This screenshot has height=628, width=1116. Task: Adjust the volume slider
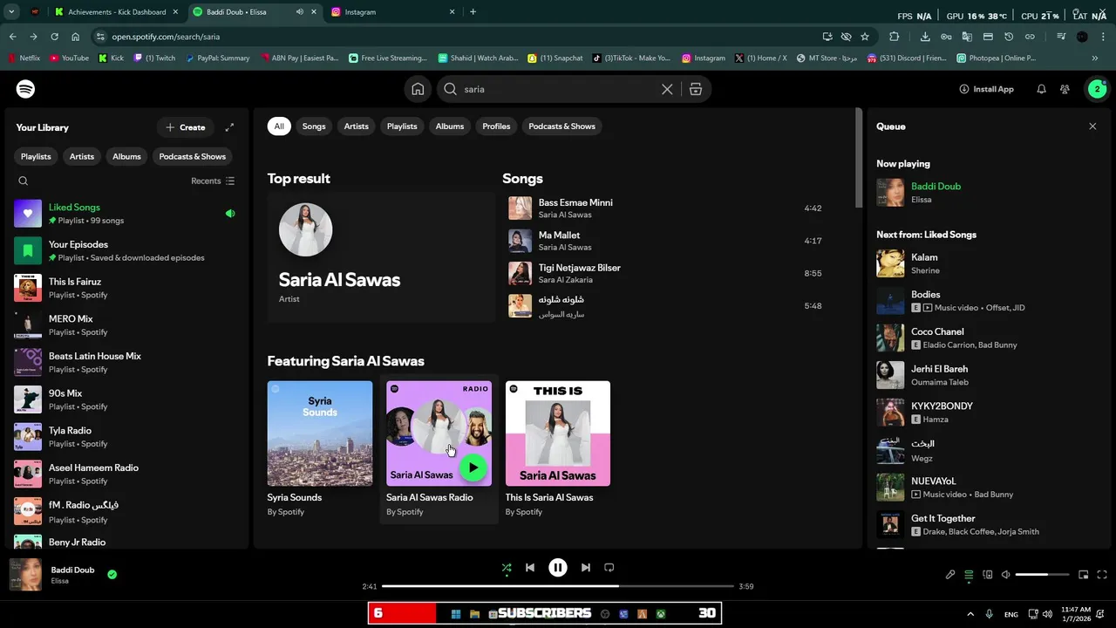click(1043, 575)
